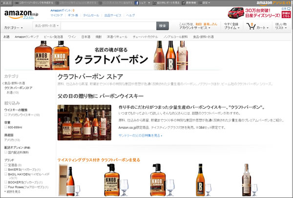
Task: Open the タイムセール link
Action: coord(91,15)
